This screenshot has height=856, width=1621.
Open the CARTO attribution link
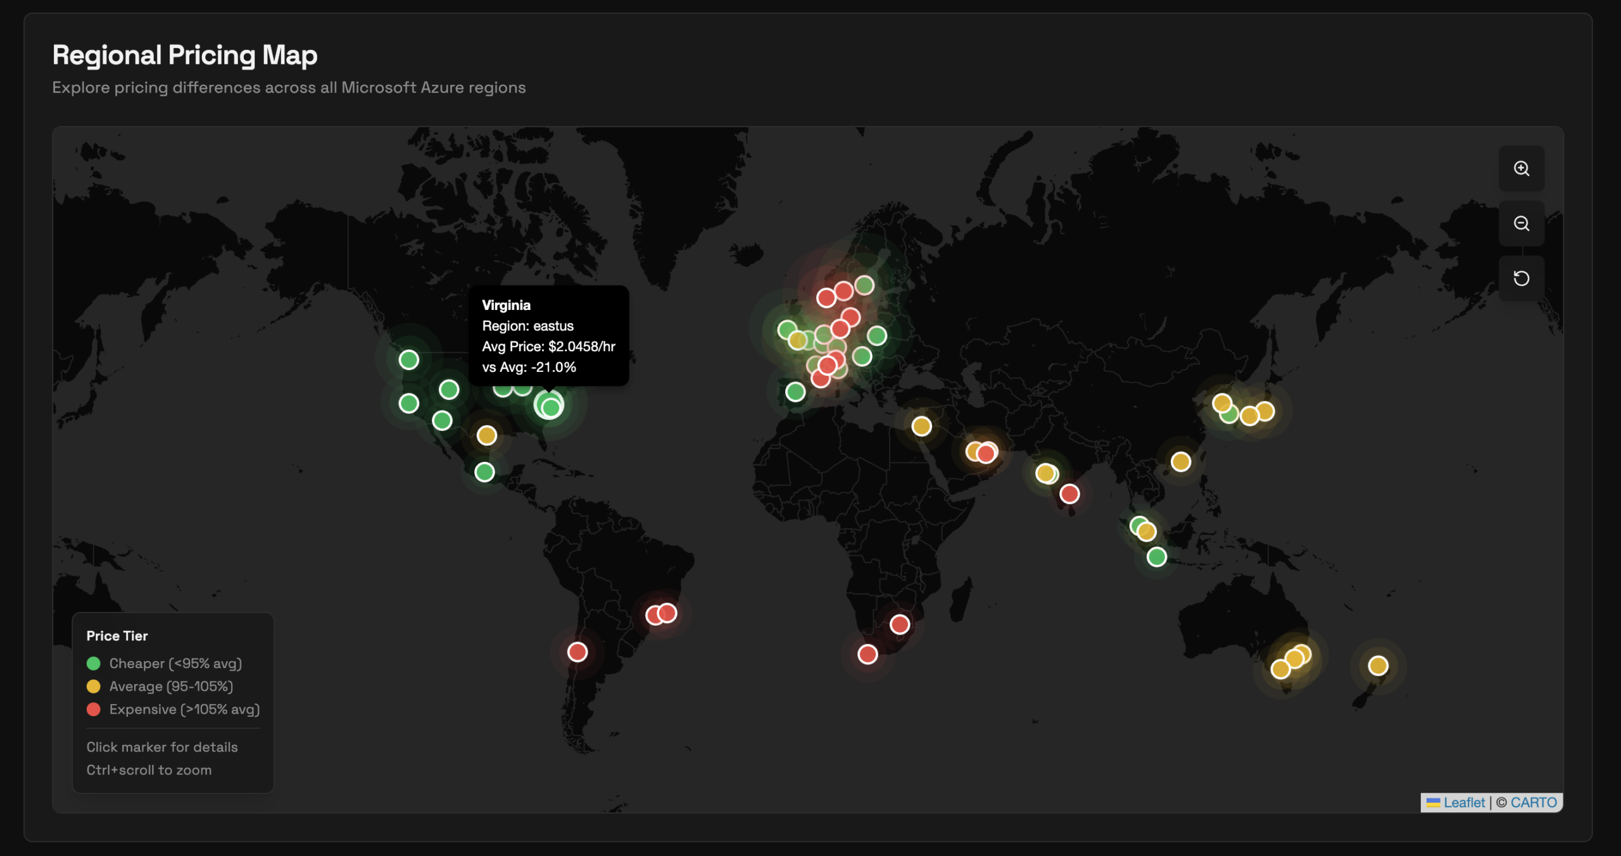click(1533, 802)
